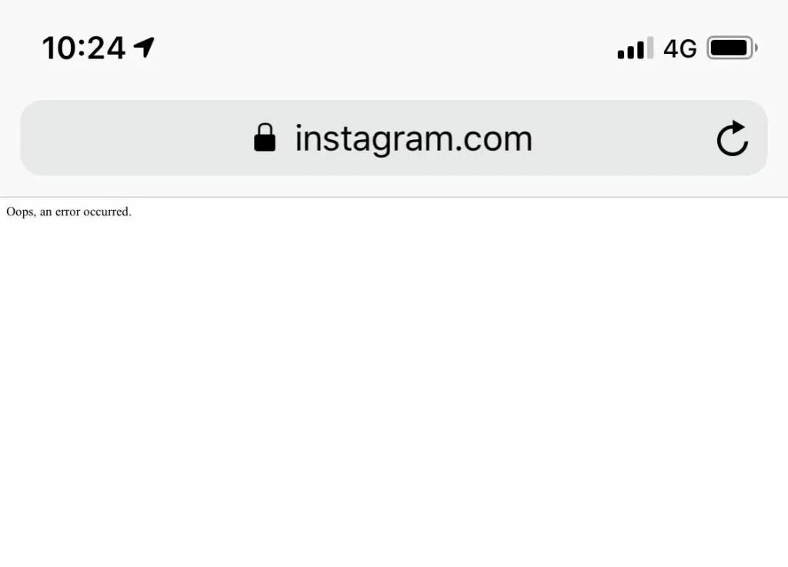Click the blank white page body
The image size is (788, 567).
(x=394, y=392)
